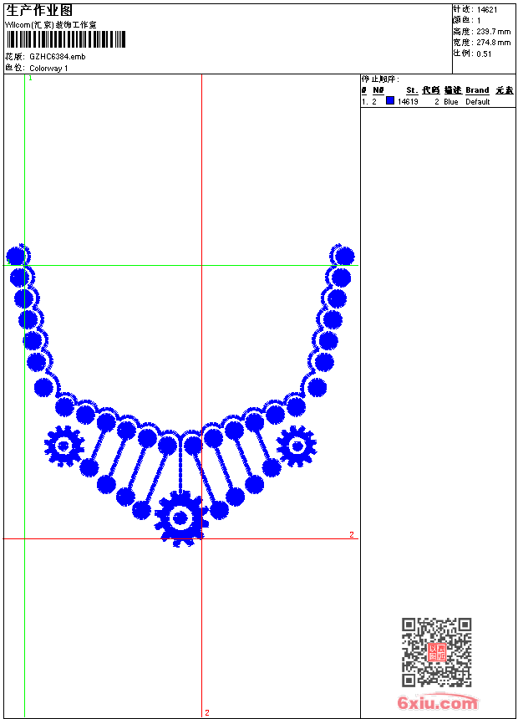
Task: Click the green start marker labeled 1
Action: (x=30, y=78)
